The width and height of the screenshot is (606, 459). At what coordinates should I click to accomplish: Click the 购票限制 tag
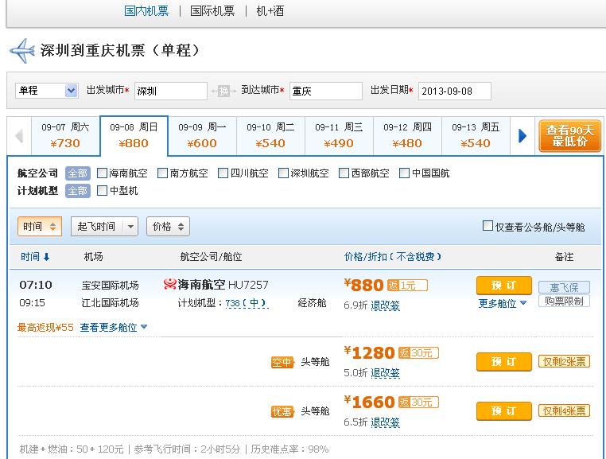pos(564,301)
